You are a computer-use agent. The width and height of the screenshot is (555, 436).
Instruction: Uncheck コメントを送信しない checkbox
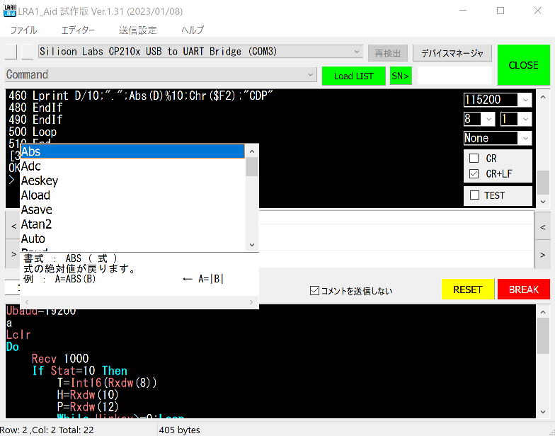point(315,290)
